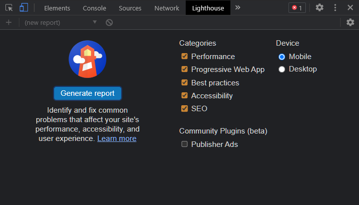Show more DevTools tabs chevron
Screen dimensions: 359x205
pyautogui.click(x=238, y=7)
